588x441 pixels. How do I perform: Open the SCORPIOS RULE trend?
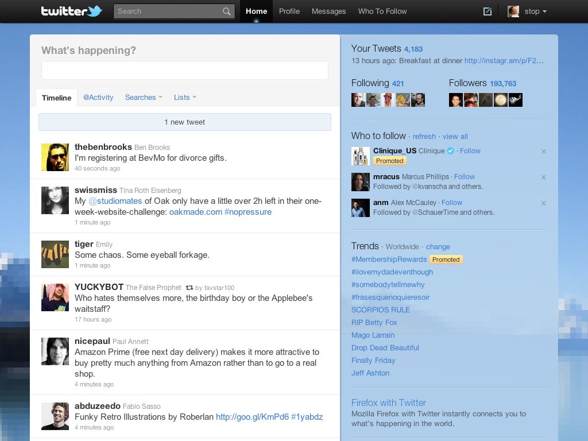(x=381, y=310)
